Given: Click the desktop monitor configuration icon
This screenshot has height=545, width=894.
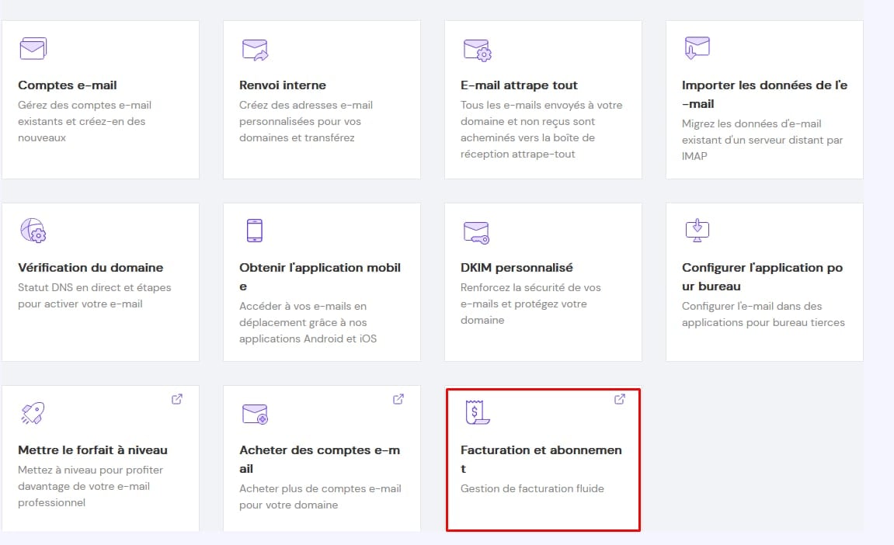Looking at the screenshot, I should (x=697, y=230).
